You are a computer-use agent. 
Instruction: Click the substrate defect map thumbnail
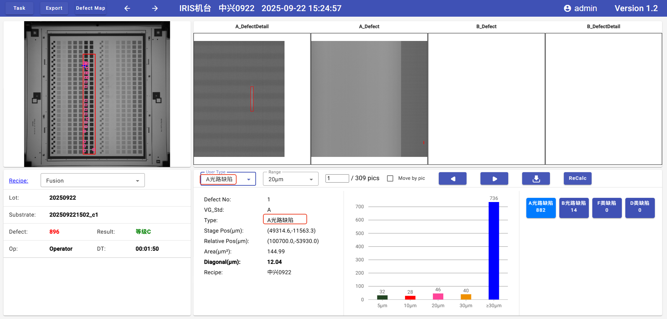coord(97,94)
